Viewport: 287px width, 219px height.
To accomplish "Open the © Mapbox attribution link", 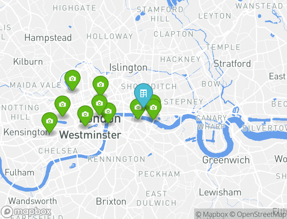I will (x=212, y=214).
